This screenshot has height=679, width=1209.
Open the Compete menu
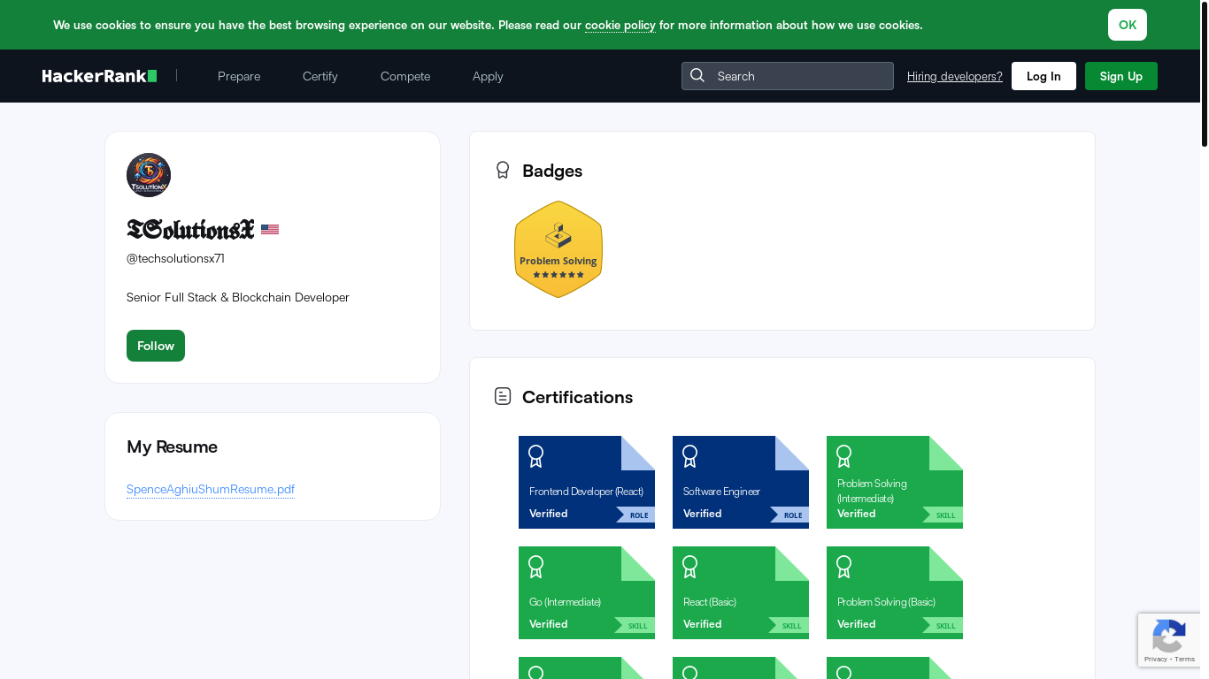(x=405, y=76)
